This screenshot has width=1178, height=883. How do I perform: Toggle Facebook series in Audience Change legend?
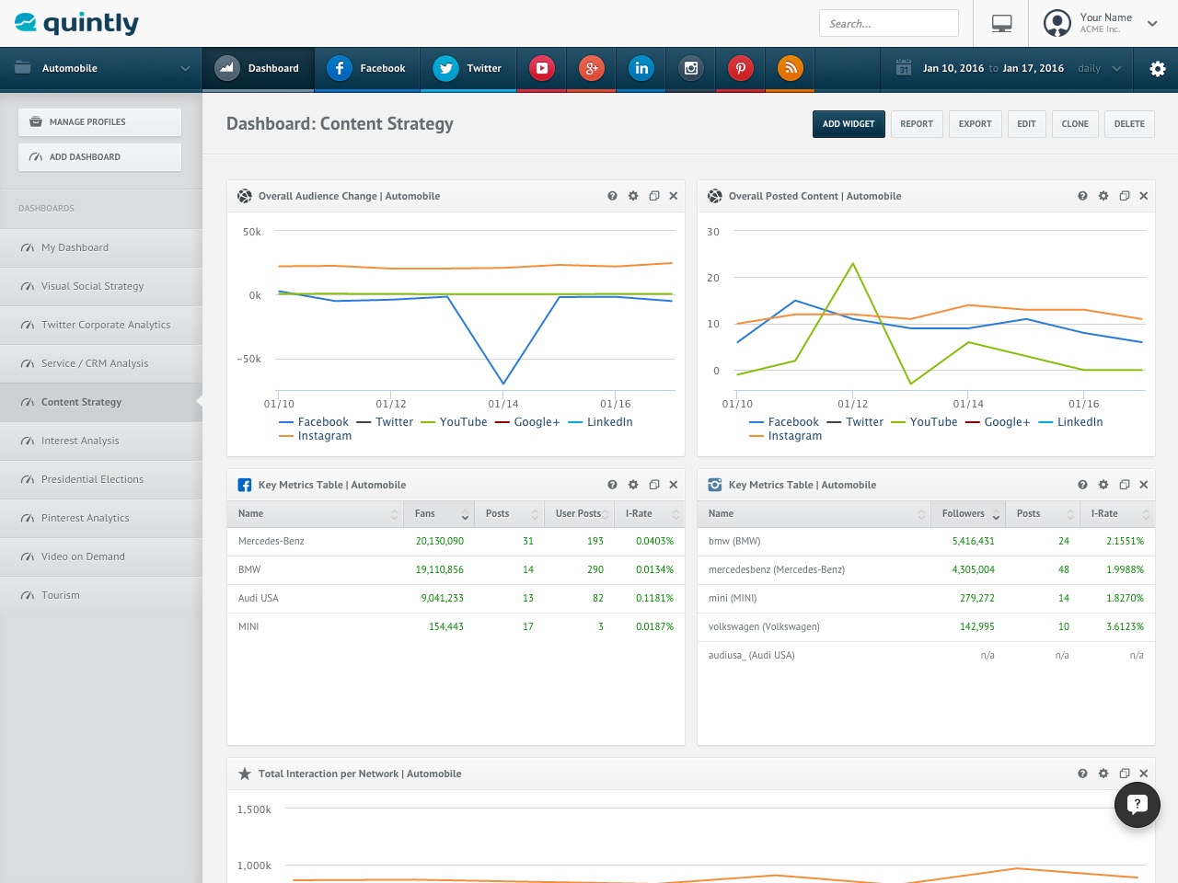point(314,422)
